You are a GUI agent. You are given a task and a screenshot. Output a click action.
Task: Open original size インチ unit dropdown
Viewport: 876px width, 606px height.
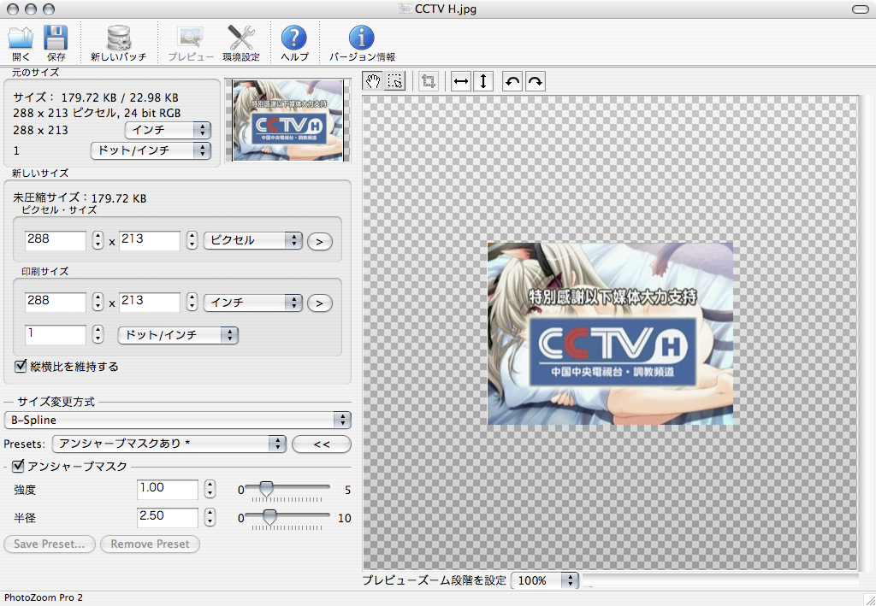point(168,130)
